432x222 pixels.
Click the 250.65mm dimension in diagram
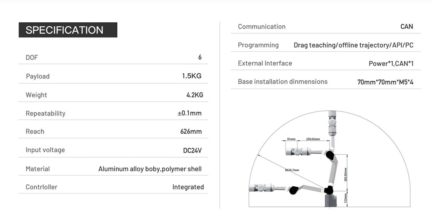[x=313, y=139]
